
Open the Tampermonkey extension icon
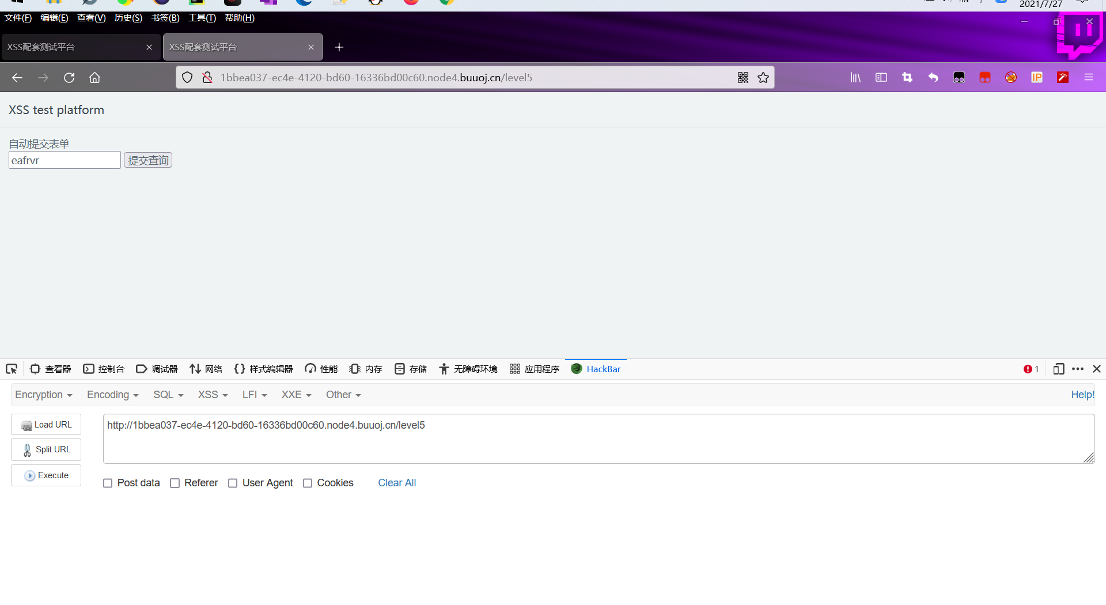pos(959,77)
